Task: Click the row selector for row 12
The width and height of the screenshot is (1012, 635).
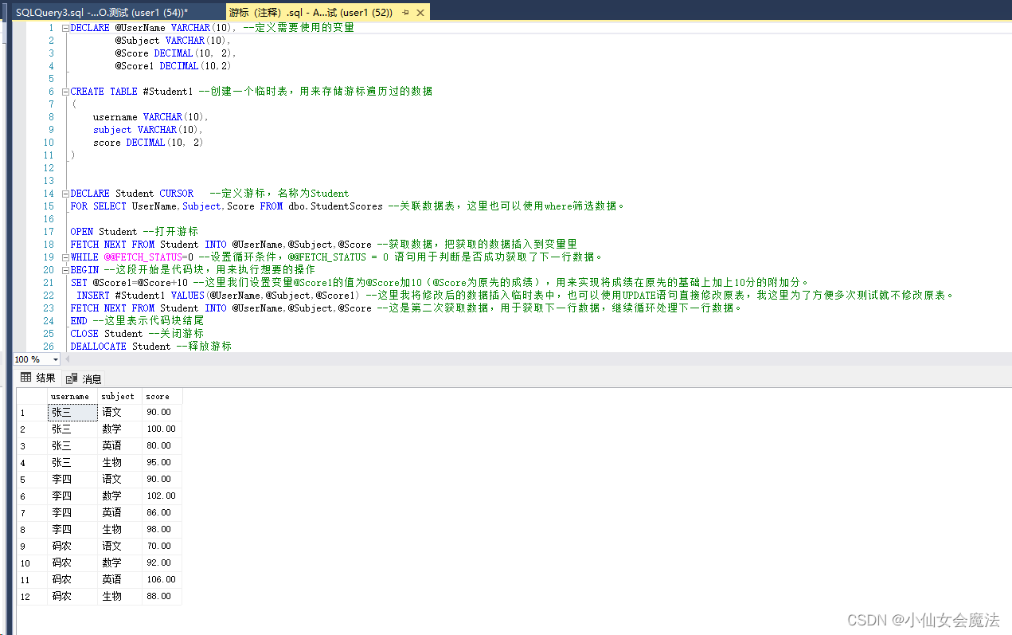Action: [x=24, y=596]
